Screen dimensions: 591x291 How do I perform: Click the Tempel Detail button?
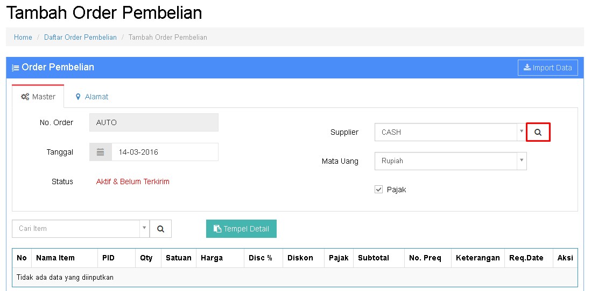pyautogui.click(x=241, y=229)
